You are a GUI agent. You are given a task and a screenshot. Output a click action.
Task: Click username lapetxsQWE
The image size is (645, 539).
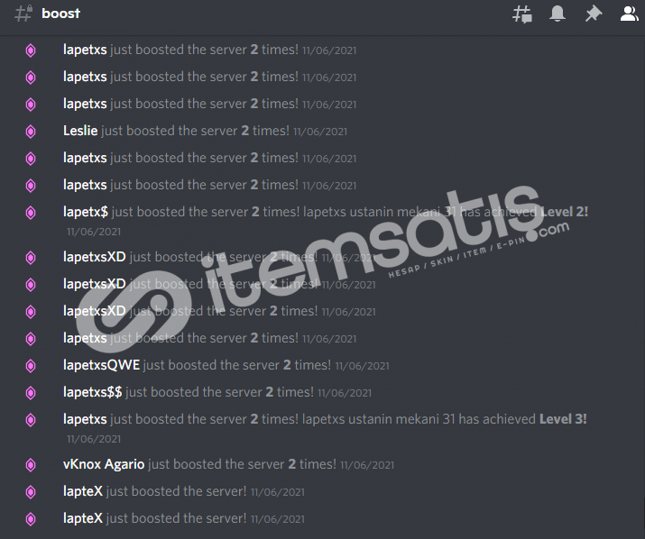[x=101, y=365]
